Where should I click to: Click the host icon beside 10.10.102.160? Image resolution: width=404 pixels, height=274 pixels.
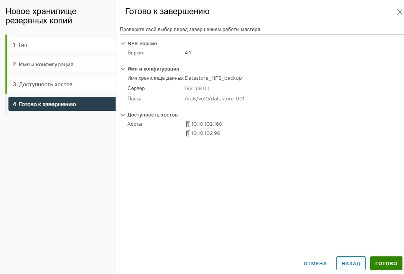point(188,124)
